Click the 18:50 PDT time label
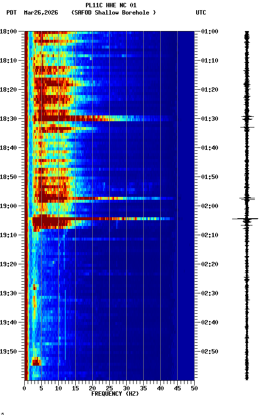Image resolution: width=268 pixels, height=419 pixels. click(8, 177)
